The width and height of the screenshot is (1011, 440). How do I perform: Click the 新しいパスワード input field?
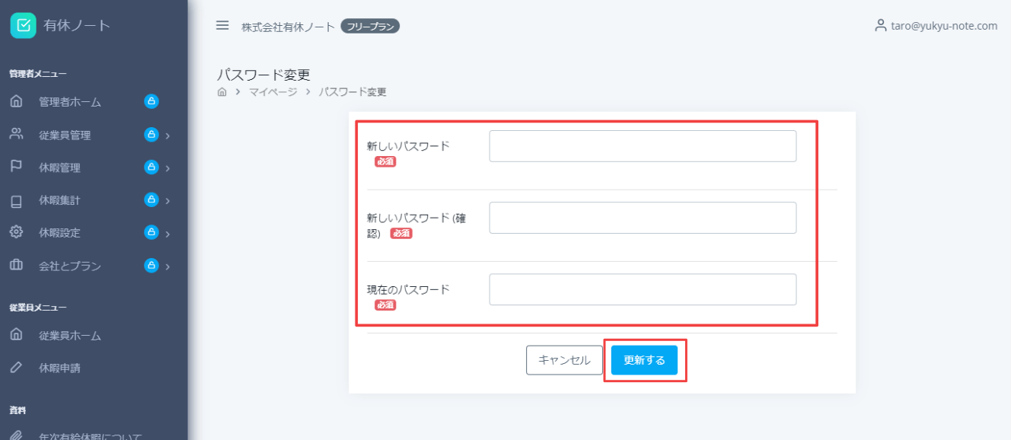click(x=643, y=145)
